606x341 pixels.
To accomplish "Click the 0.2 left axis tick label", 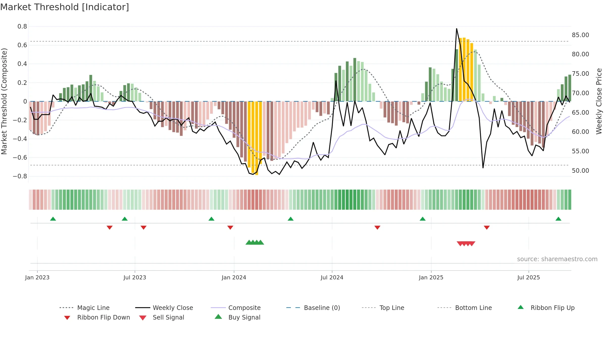I will tap(22, 83).
